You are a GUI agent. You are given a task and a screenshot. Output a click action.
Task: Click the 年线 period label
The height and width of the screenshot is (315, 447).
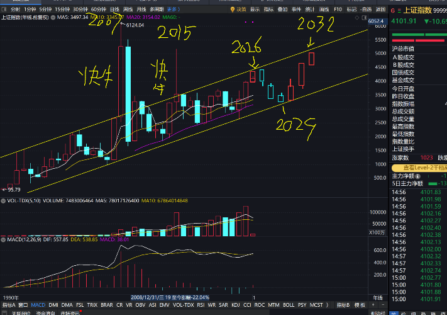click(378, 297)
